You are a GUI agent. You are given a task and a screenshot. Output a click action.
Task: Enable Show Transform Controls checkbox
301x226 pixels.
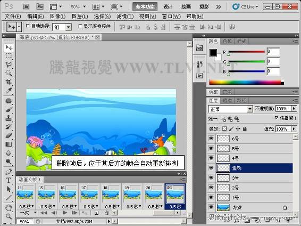click(x=80, y=26)
